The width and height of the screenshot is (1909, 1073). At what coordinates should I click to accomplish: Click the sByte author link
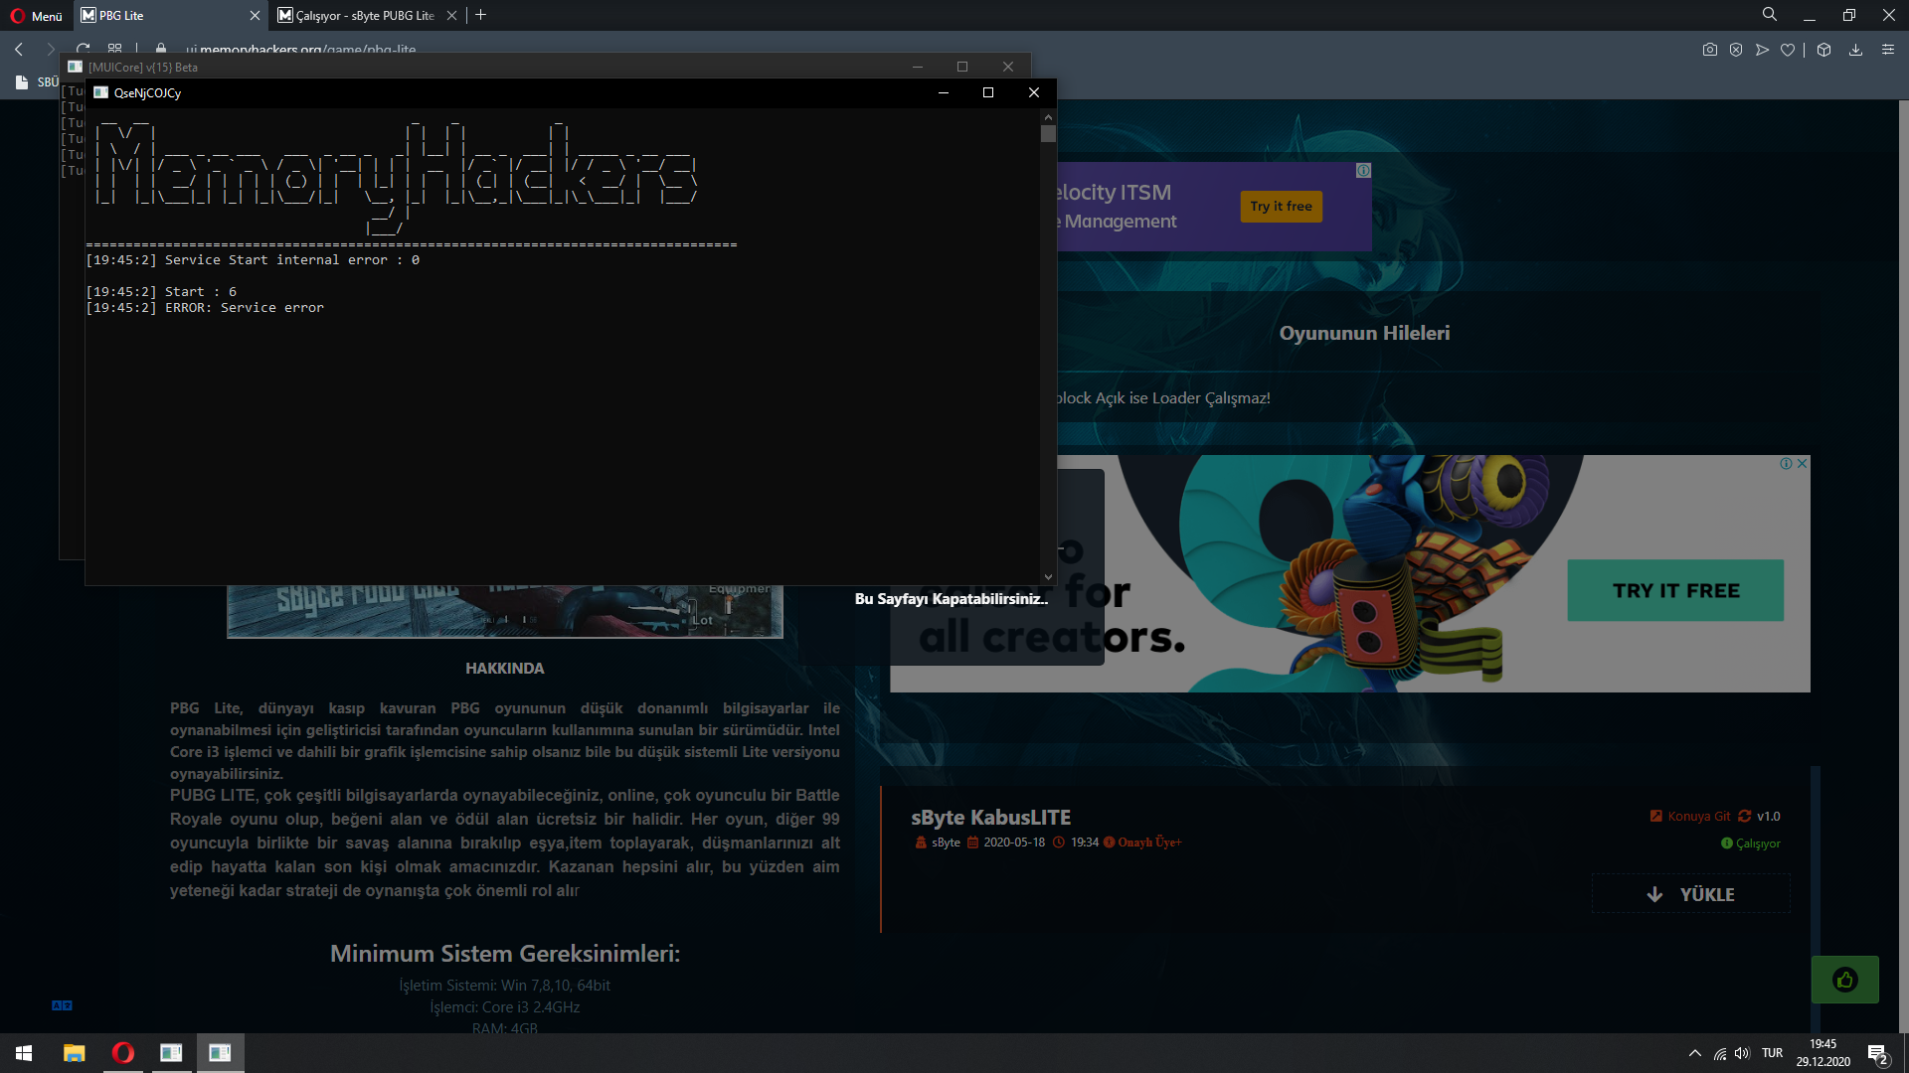coord(946,843)
